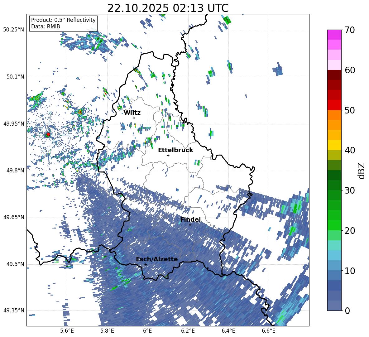Click the 60 tick on colorbar
Screen dimensions: 369x337
pyautogui.click(x=350, y=70)
